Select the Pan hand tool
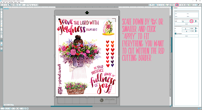 tap(27, 5)
